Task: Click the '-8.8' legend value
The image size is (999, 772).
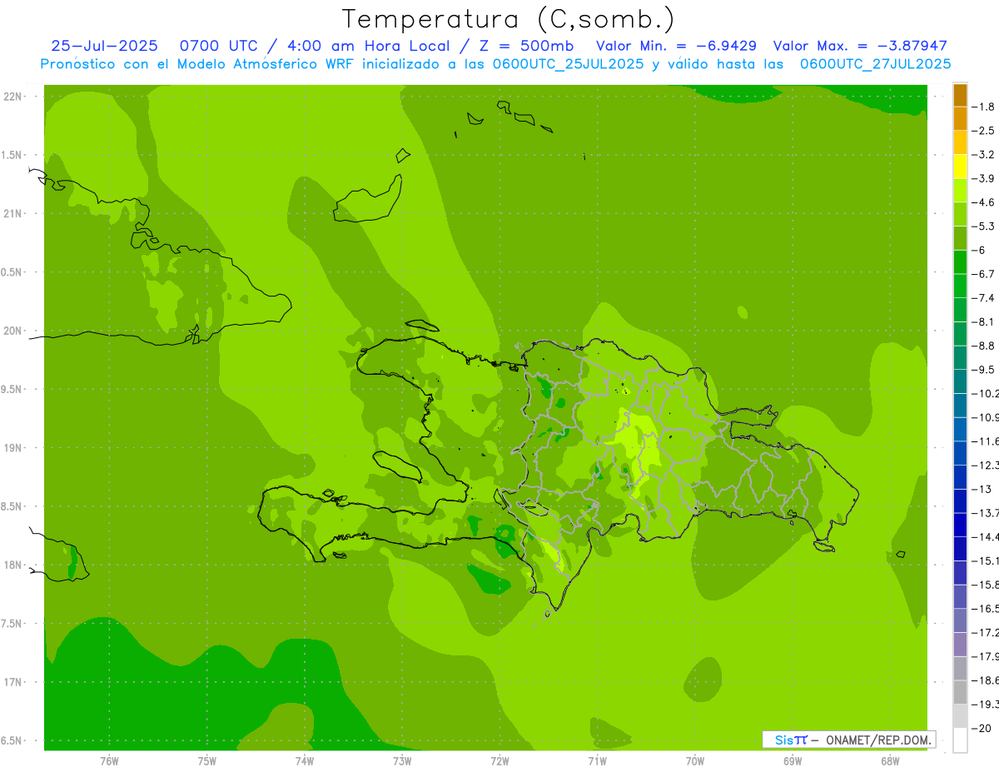Action: (983, 346)
